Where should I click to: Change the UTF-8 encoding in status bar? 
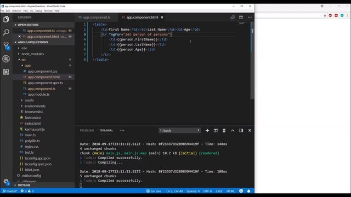(x=207, y=191)
